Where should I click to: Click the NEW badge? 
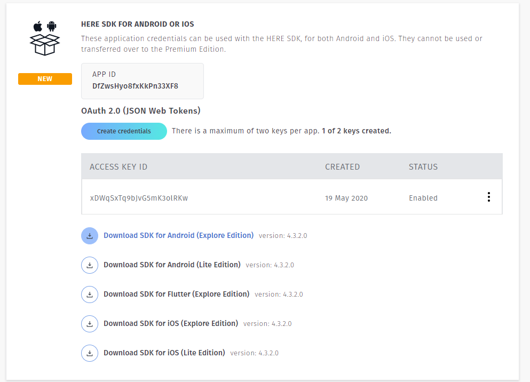point(45,79)
